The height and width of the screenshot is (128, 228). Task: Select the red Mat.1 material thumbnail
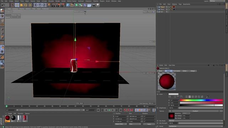click(7, 118)
